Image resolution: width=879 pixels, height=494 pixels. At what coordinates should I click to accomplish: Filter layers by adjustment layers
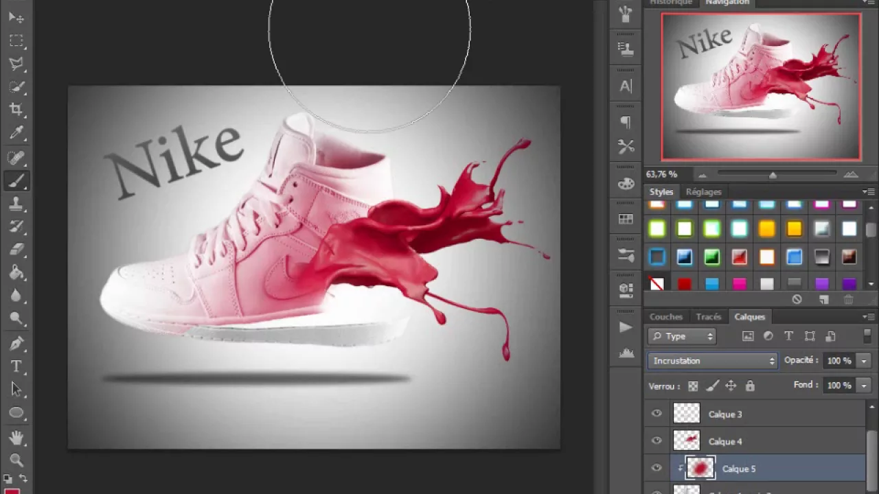point(768,336)
